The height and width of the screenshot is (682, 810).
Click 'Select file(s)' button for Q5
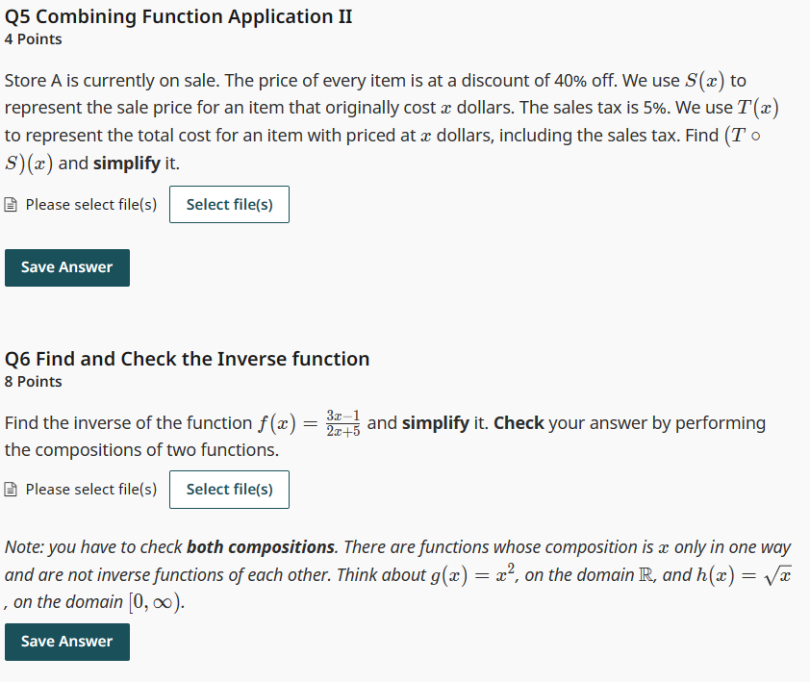229,204
